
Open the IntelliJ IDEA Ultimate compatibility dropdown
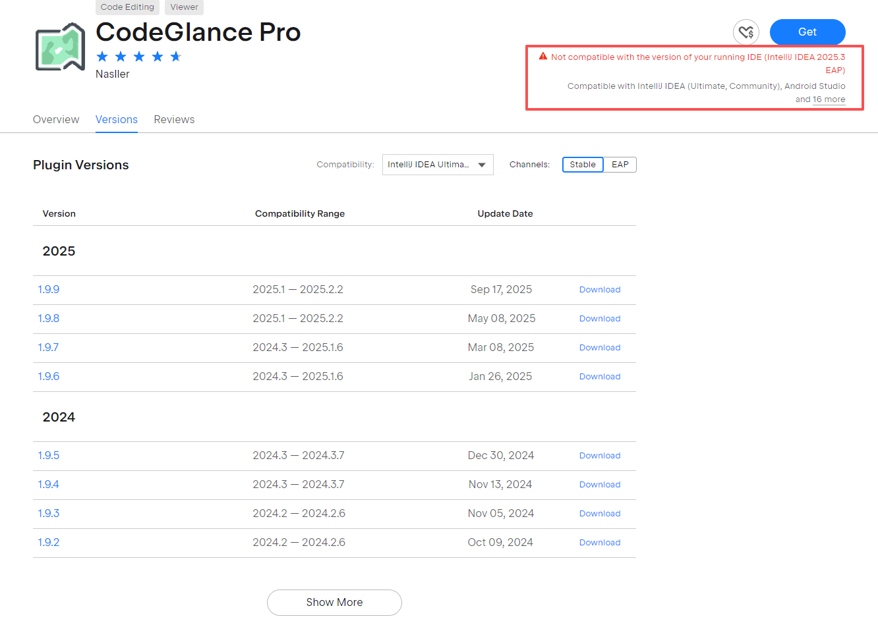438,165
